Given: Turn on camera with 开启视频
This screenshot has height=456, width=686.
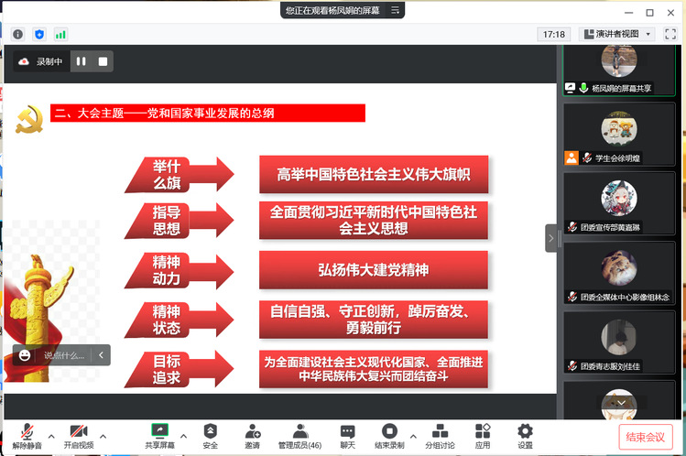Looking at the screenshot, I should pos(79,437).
